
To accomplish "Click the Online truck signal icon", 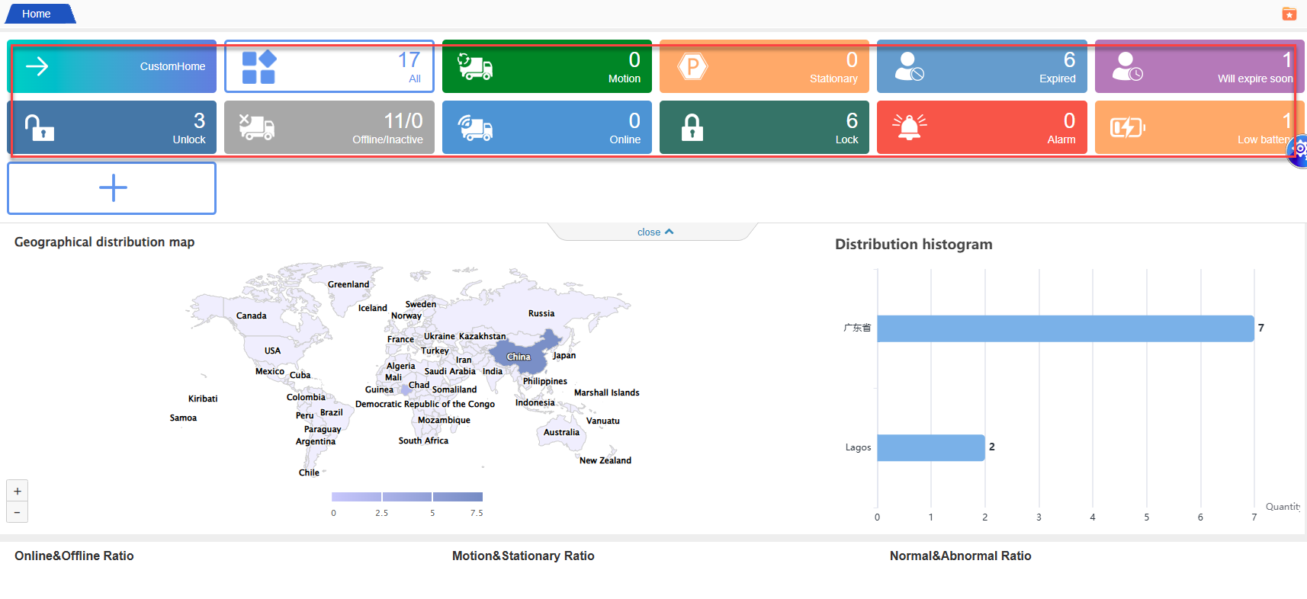I will pyautogui.click(x=475, y=127).
